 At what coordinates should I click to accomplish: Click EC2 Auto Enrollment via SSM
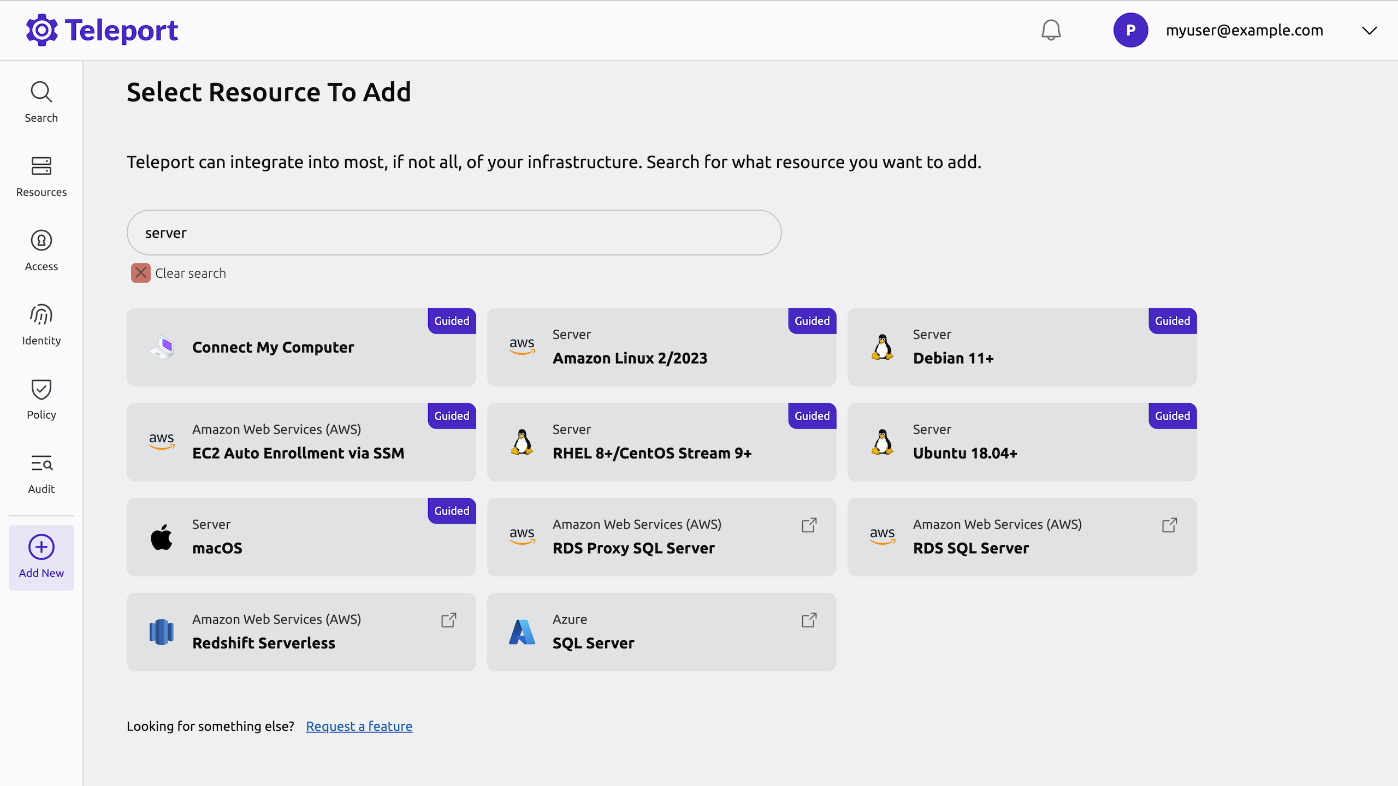tap(300, 442)
